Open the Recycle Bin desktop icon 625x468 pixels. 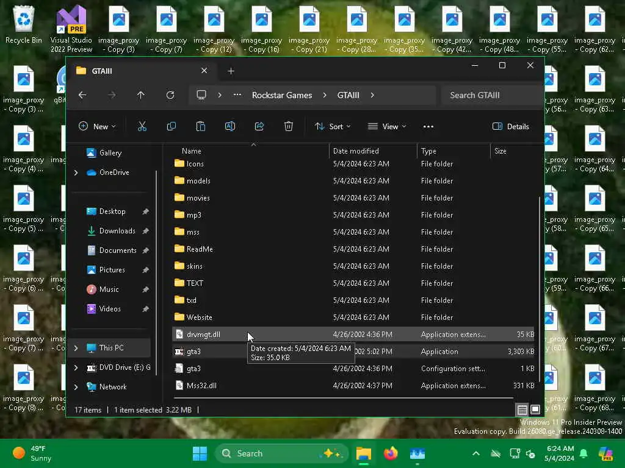(24, 24)
